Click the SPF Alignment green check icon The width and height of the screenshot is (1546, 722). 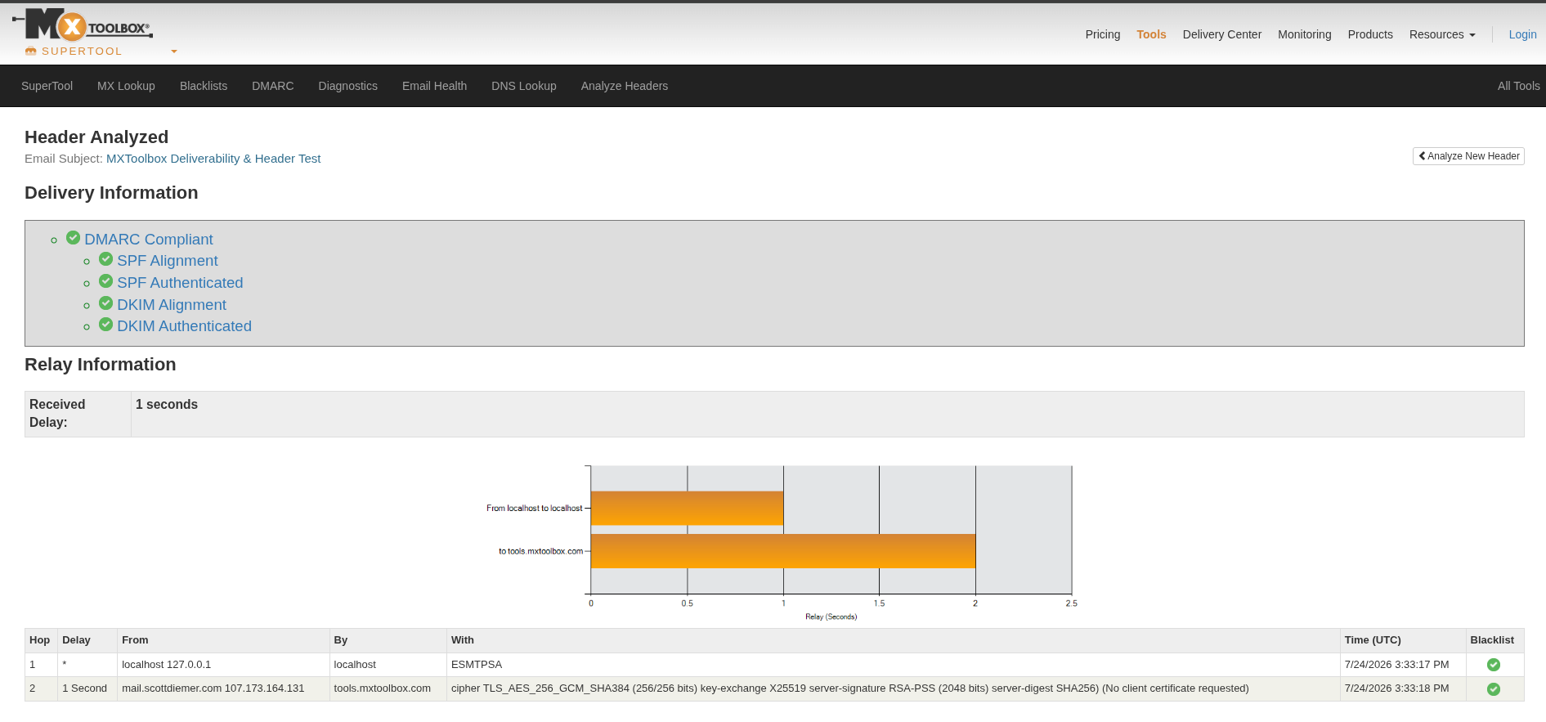[x=106, y=258]
